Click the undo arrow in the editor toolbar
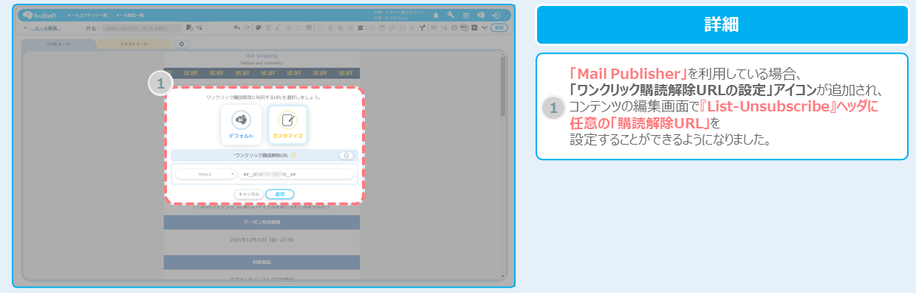This screenshot has height=293, width=916. (237, 28)
